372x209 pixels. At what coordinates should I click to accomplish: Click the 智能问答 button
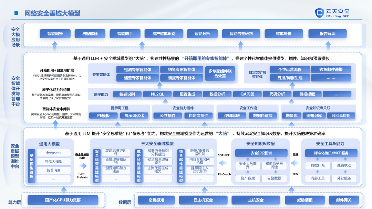pos(55,34)
